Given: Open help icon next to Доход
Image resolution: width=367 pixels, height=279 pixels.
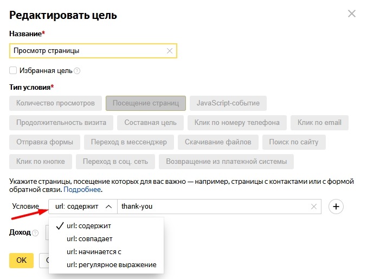Looking at the screenshot, I should pos(35,233).
